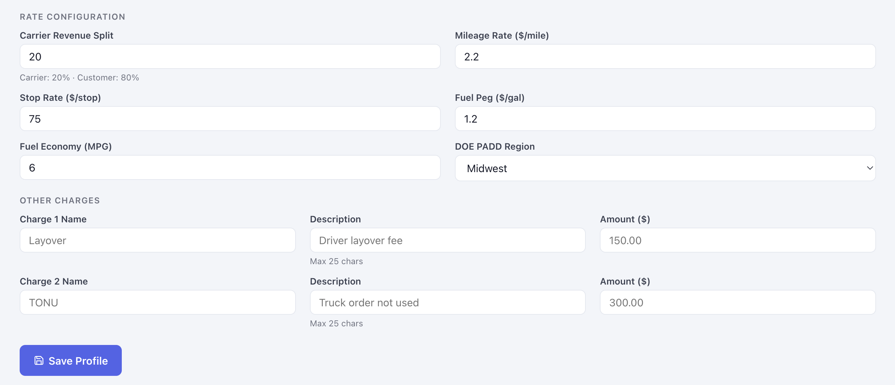This screenshot has width=895, height=385.
Task: Focus Charge 2 Description (Truck order not used)
Action: (x=447, y=302)
